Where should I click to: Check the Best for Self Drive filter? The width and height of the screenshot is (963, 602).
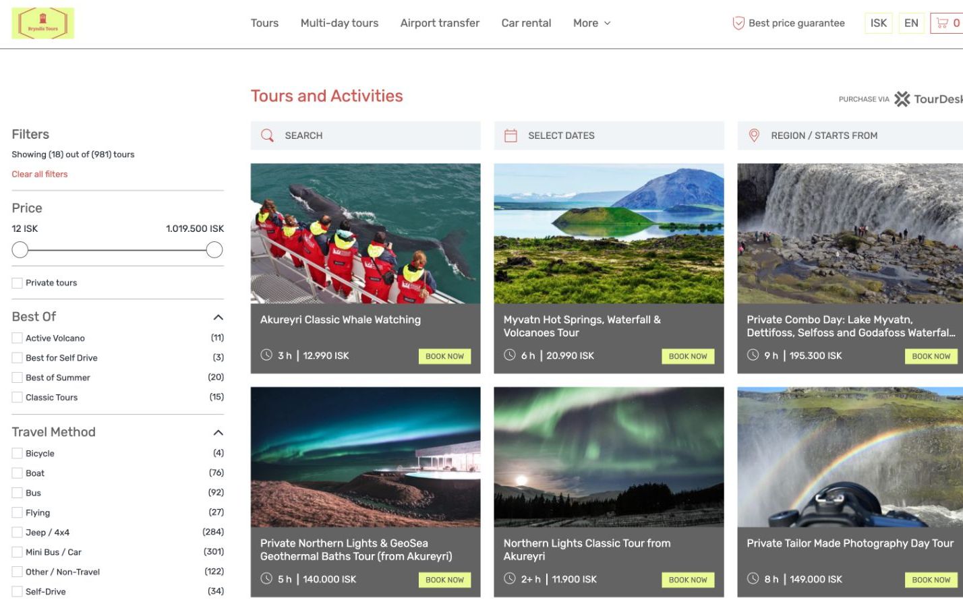point(18,358)
